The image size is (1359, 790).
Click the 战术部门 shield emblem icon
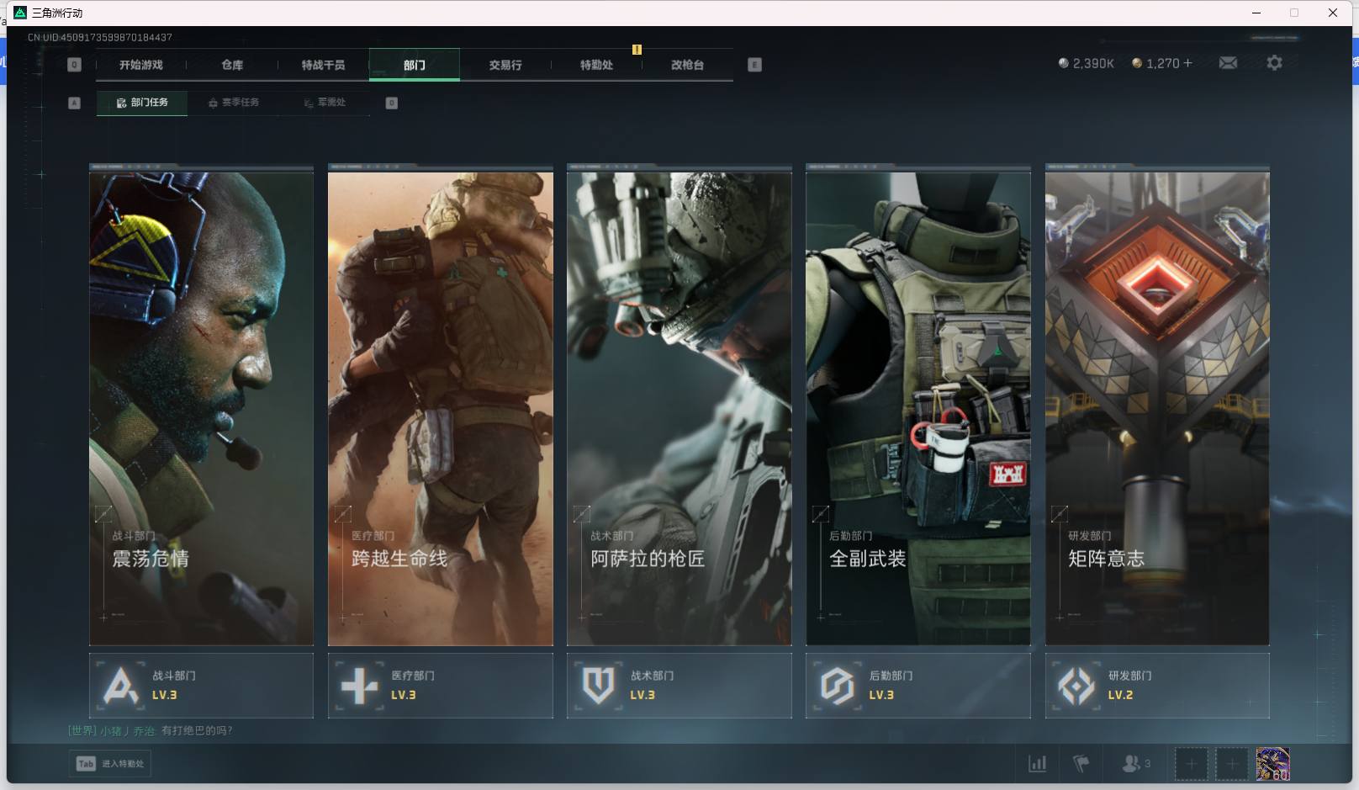(x=599, y=686)
